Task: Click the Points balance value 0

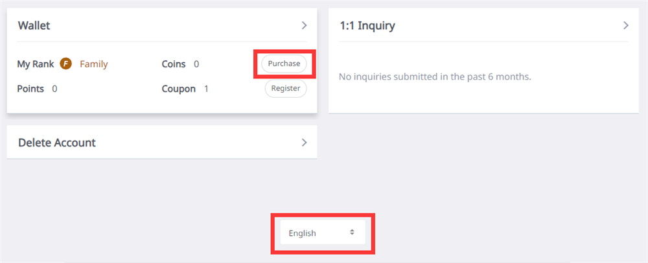Action: (54, 89)
